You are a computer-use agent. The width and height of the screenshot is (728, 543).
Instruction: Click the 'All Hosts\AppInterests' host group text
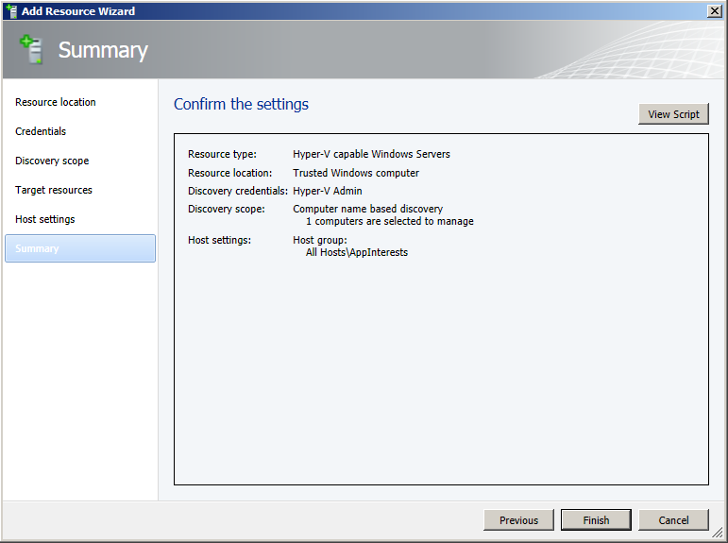(357, 253)
